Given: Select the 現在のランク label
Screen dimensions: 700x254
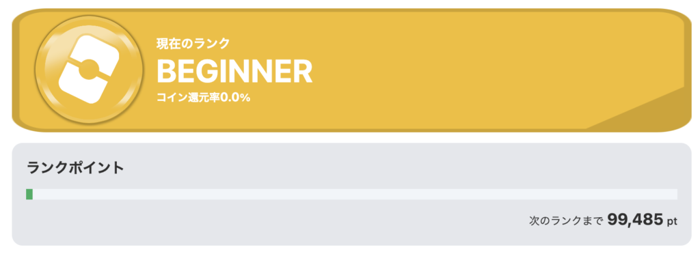Looking at the screenshot, I should 193,44.
